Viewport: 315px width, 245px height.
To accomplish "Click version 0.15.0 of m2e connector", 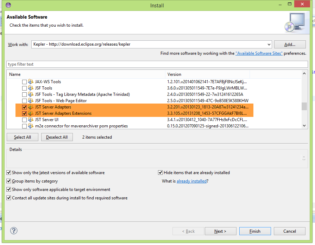I will 208,126.
